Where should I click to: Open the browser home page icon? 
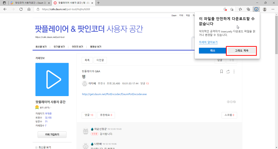coord(29,9)
